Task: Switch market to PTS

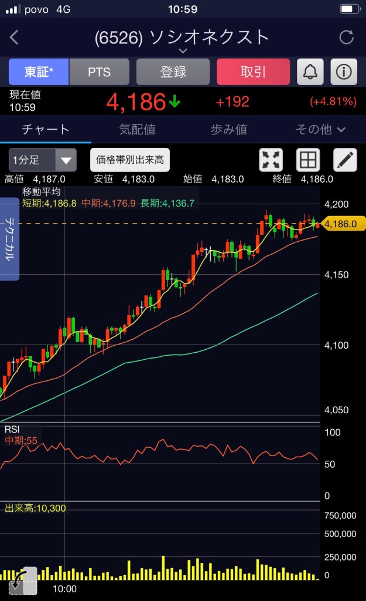Action: (x=99, y=72)
